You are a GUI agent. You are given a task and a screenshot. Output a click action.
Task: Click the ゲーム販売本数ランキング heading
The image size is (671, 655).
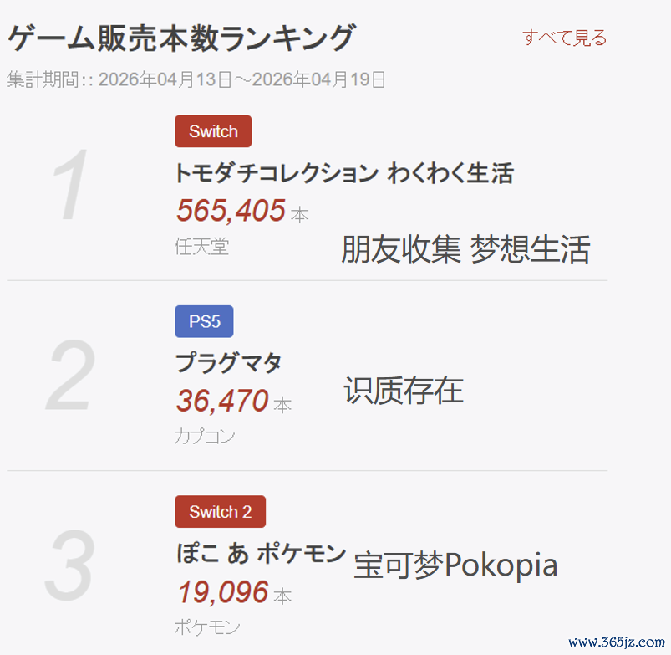point(181,38)
